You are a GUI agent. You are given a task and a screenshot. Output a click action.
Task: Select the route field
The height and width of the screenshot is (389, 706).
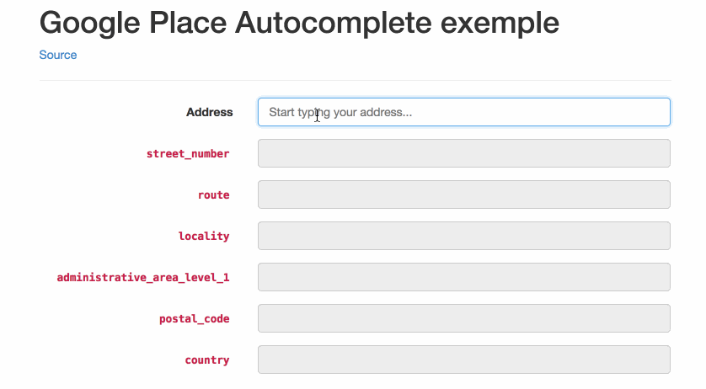pos(463,194)
